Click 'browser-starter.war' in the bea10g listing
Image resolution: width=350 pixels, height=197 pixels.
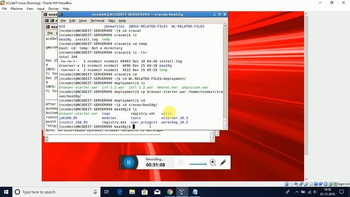click(x=78, y=113)
